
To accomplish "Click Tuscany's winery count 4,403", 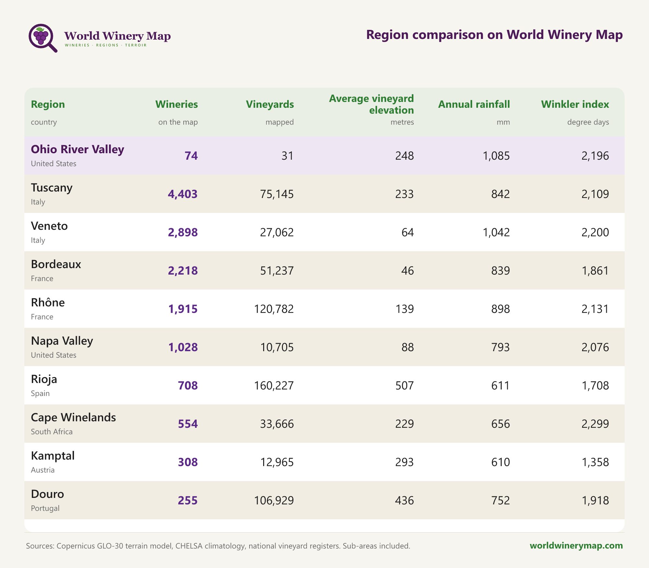I will click(x=183, y=194).
